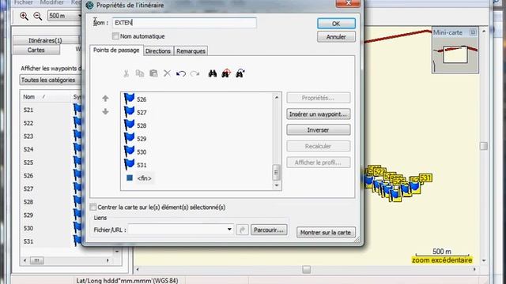Image resolution: width=506 pixels, height=284 pixels.
Task: Click the go-to-link arrow icon next to Fichier/URL
Action: (243, 230)
